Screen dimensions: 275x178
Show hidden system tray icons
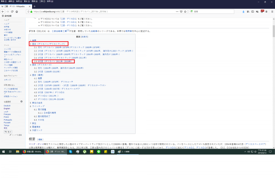click(245, 152)
